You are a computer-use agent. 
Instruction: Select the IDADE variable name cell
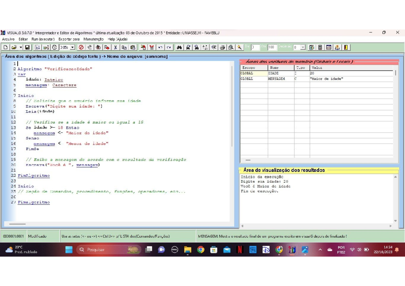281,73
